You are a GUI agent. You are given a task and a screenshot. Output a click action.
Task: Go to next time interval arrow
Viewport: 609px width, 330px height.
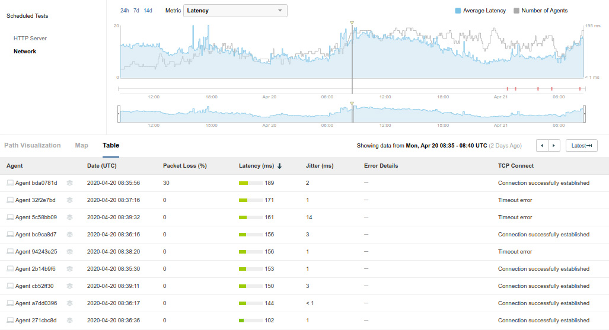[x=554, y=146]
